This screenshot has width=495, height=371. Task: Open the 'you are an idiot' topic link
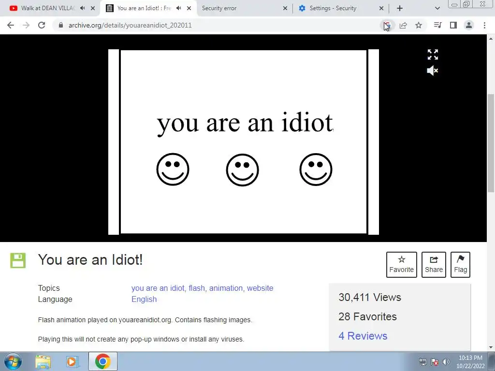point(158,288)
